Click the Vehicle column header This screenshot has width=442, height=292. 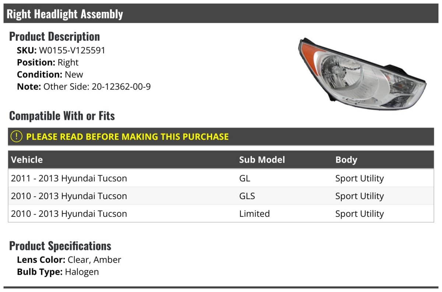[x=27, y=160]
